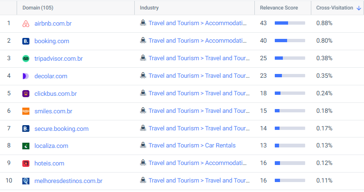Click the hoteis.com red favicon
The width and height of the screenshot is (364, 192).
click(x=26, y=164)
